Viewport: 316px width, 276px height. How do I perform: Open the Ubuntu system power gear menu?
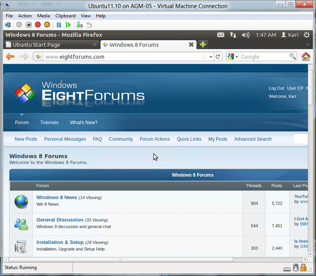coord(307,35)
